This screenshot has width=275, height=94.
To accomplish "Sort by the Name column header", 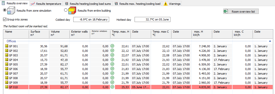I will [16, 34].
